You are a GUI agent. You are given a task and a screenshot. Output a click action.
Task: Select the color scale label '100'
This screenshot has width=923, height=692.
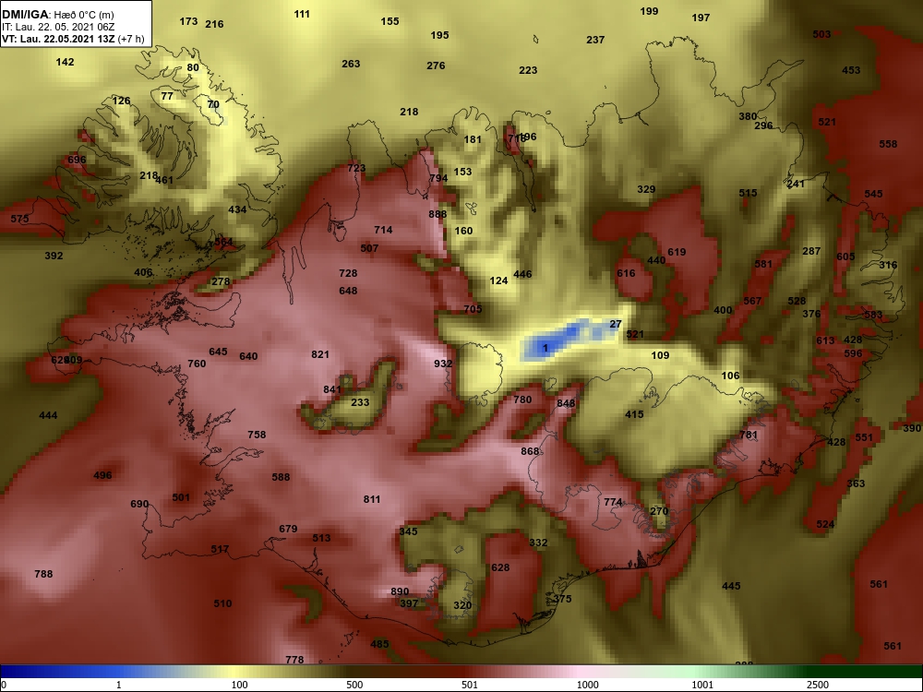(x=239, y=685)
